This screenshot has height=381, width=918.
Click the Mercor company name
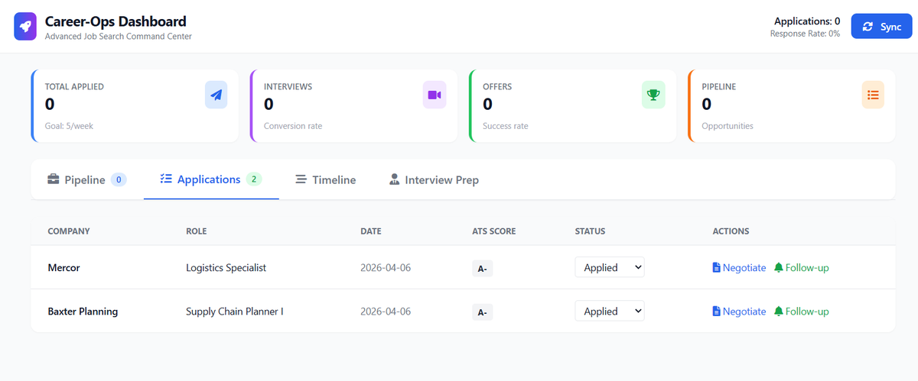63,268
